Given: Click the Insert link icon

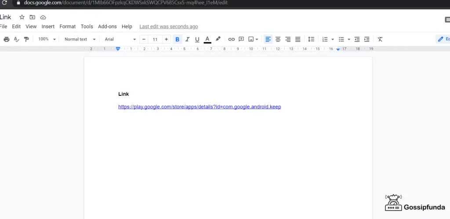Looking at the screenshot, I should click(x=231, y=39).
